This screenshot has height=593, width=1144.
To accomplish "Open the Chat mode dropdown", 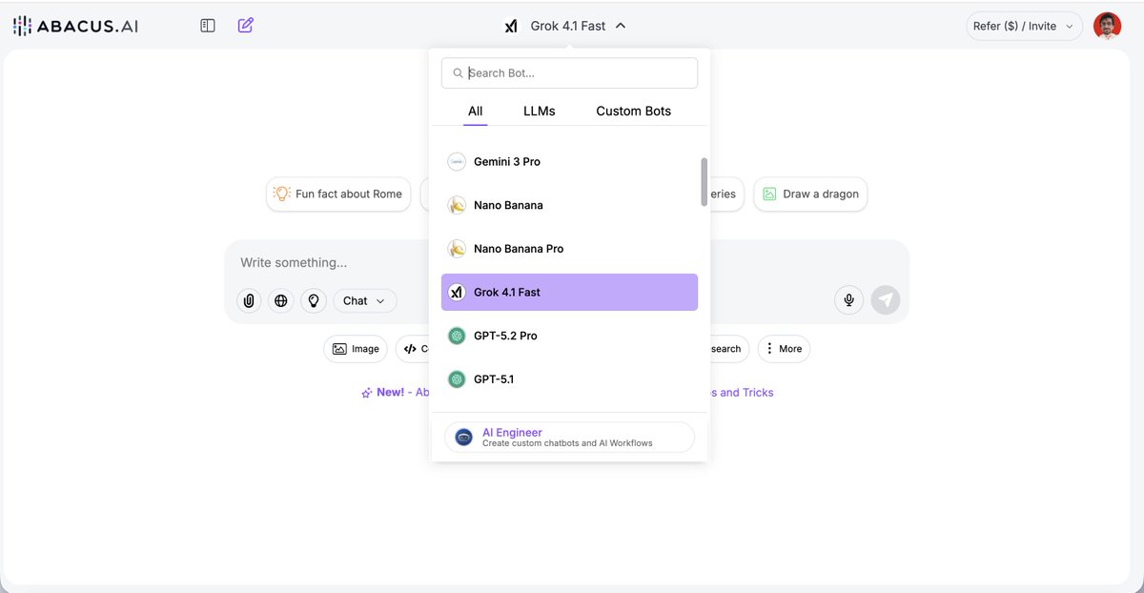I will 365,300.
